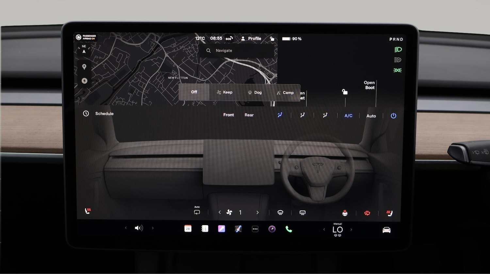Screen dimensions: 490x274
Task: Switch to Rear climate tab
Action: pyautogui.click(x=249, y=115)
